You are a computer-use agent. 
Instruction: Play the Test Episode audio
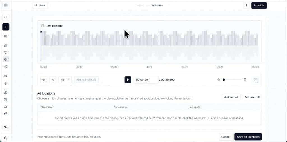tap(128, 80)
